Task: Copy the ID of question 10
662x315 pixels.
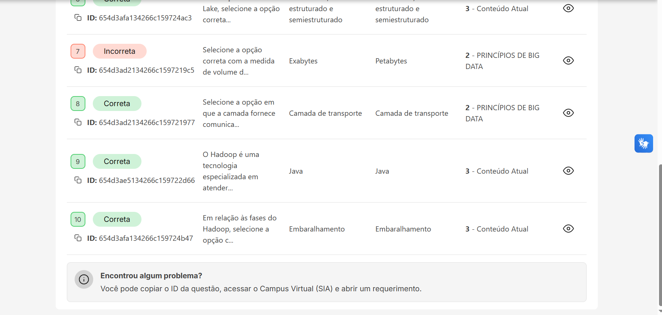Action: (x=78, y=238)
